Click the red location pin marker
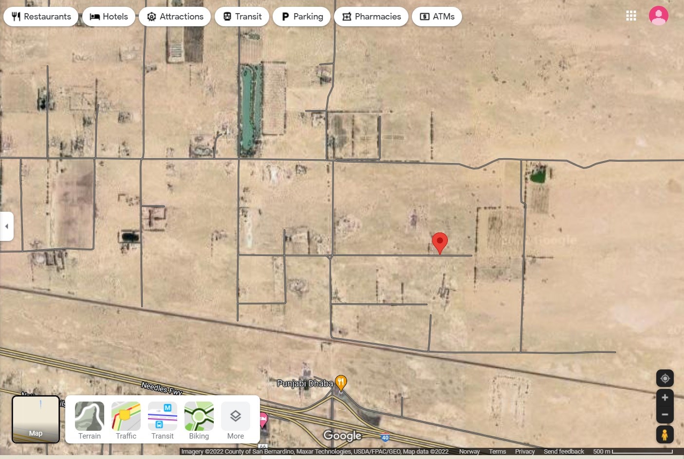This screenshot has width=684, height=459. [440, 242]
